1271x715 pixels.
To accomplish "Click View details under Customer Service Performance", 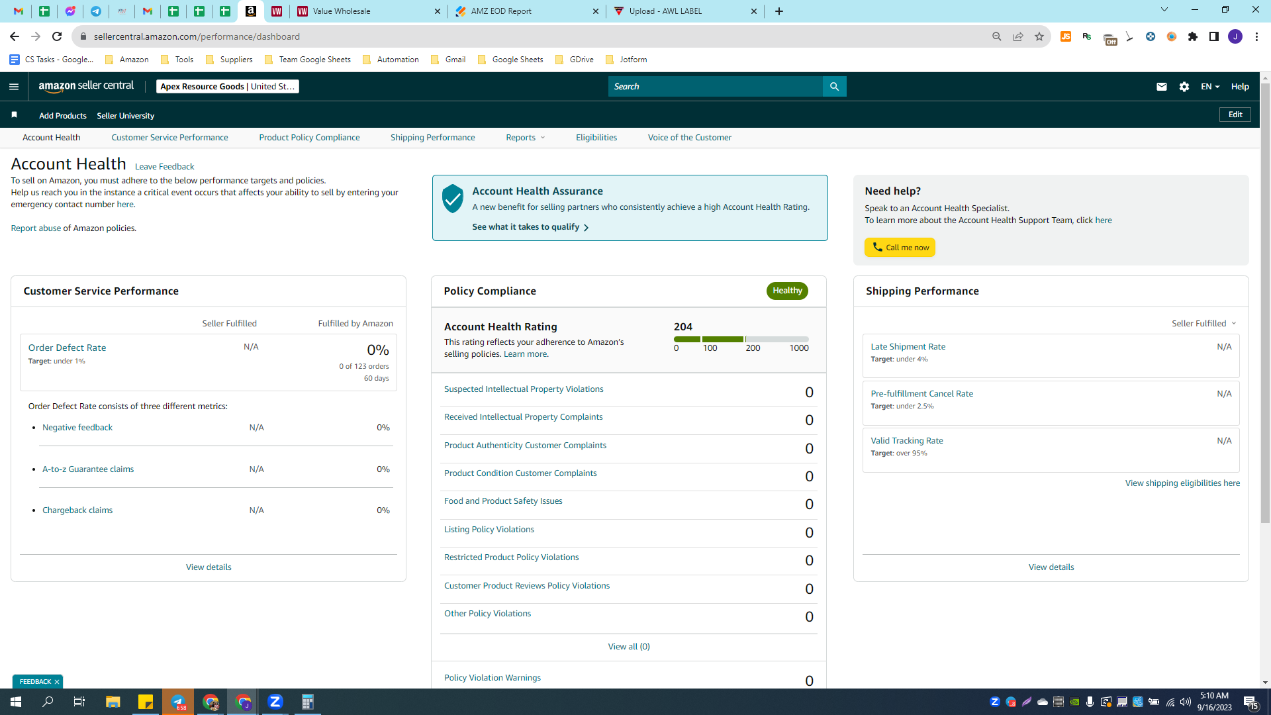I will pos(209,567).
